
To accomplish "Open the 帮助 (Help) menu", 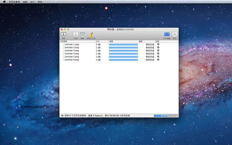I will coord(40,2).
